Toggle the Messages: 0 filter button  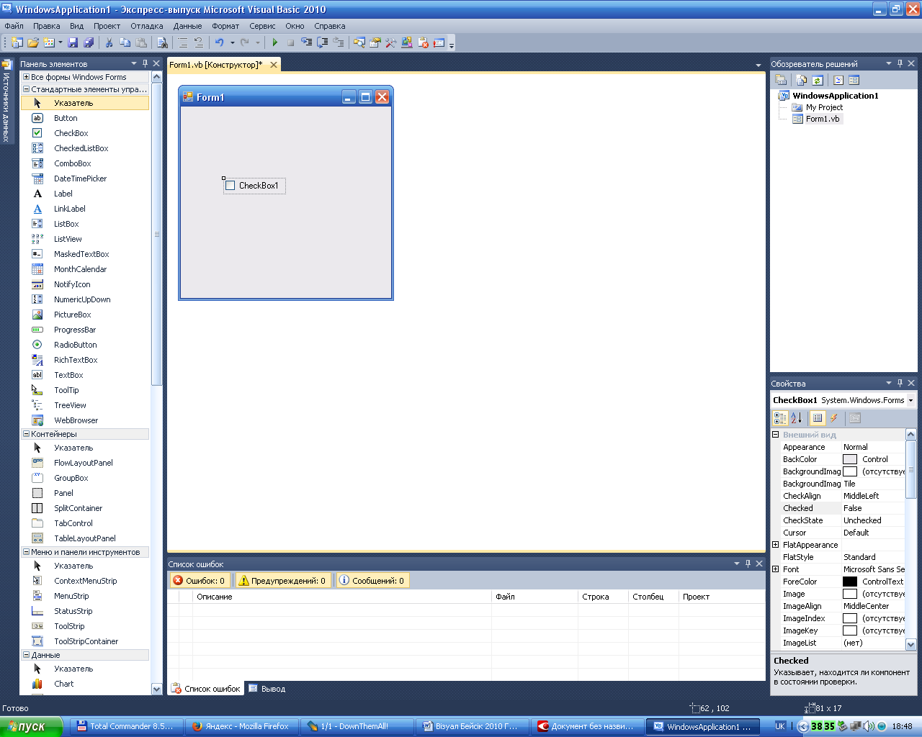click(x=372, y=581)
